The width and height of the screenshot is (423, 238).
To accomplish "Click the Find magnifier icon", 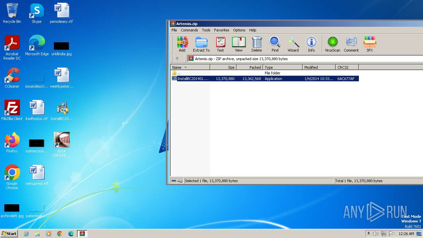I will (x=275, y=44).
